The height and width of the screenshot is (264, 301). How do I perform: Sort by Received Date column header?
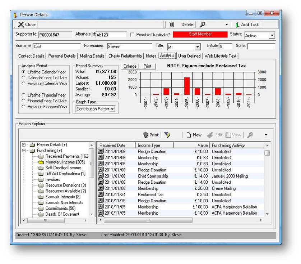116,145
